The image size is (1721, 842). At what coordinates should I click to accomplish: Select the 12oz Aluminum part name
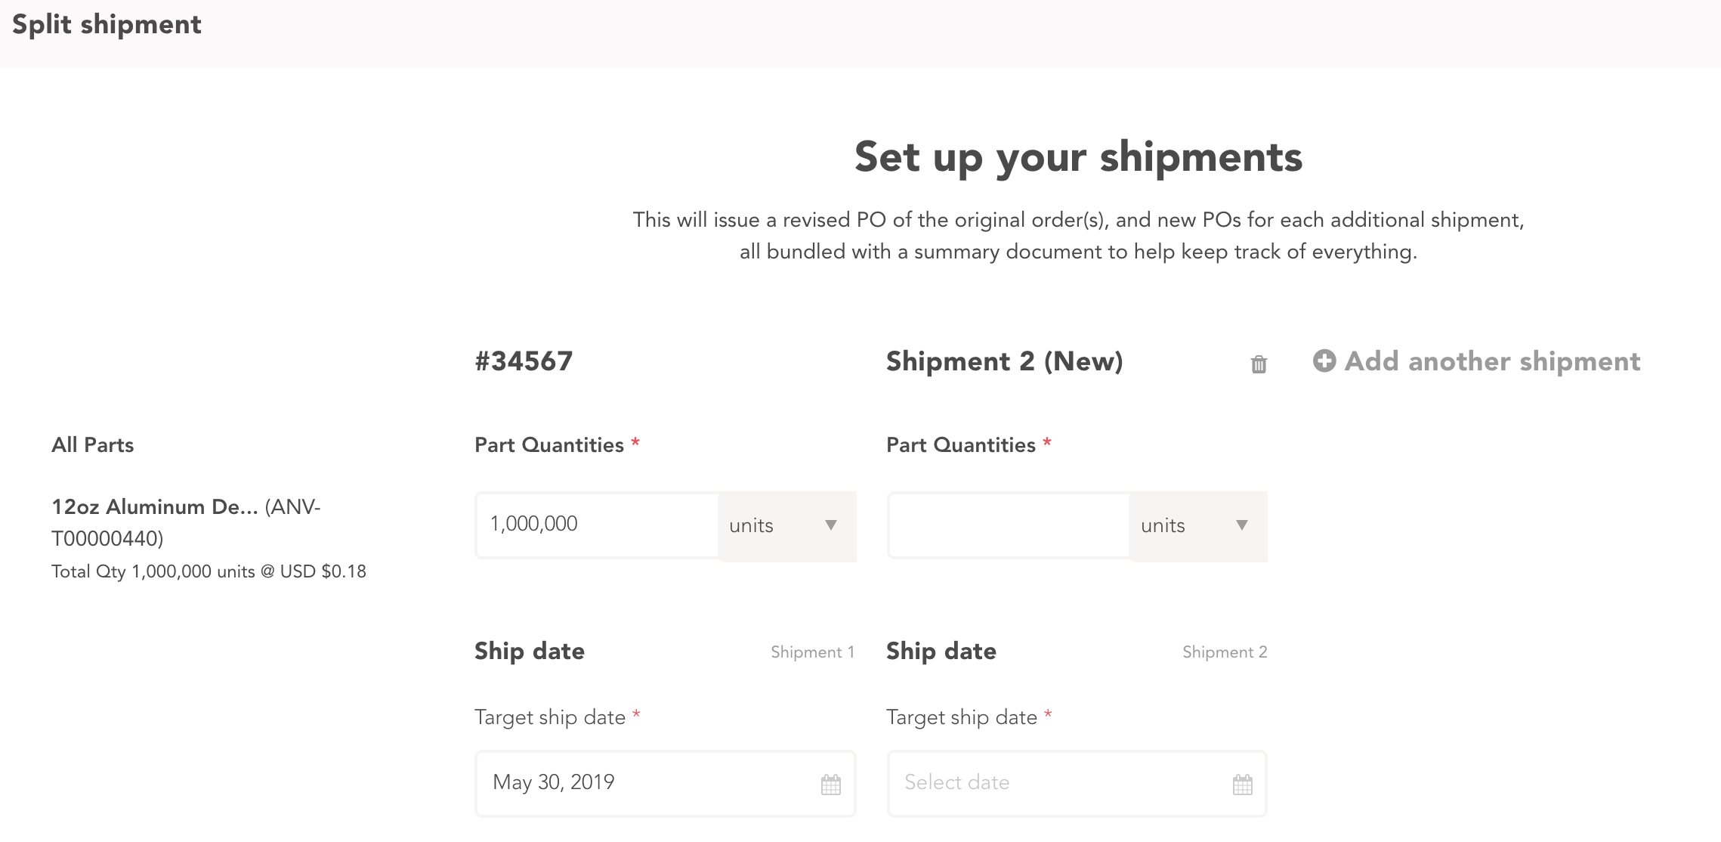155,507
